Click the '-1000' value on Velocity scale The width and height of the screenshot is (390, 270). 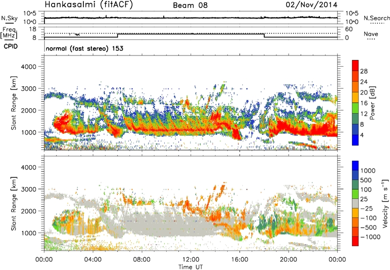(370, 237)
